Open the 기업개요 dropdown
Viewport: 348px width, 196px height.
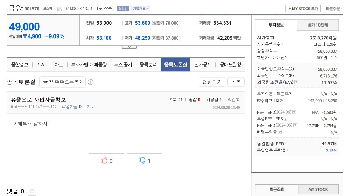140,9
